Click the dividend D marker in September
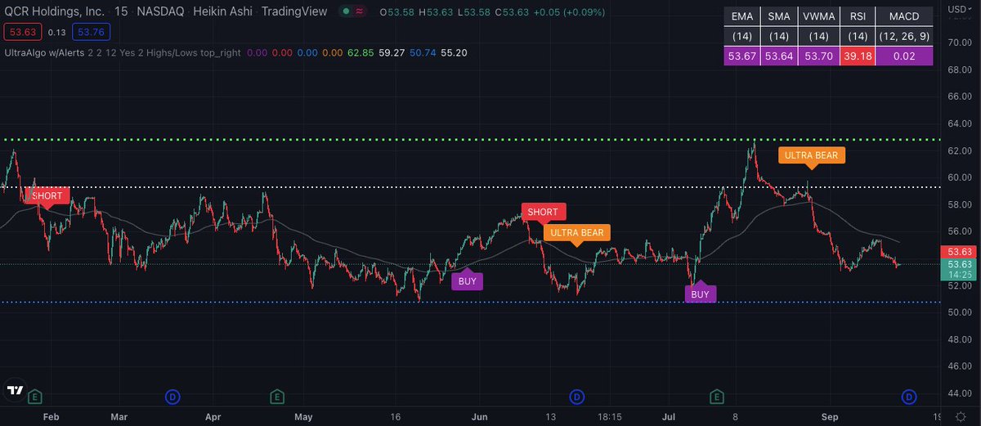 (908, 397)
